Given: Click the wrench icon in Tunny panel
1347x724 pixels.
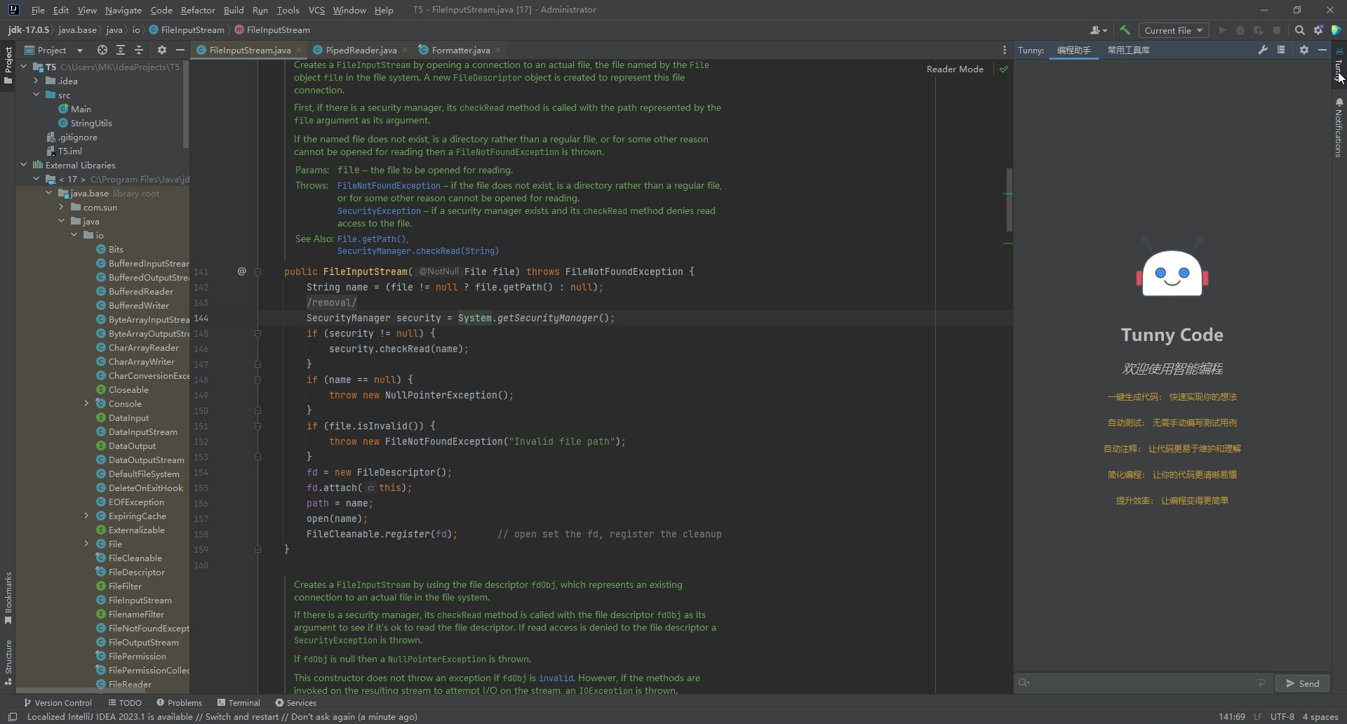Looking at the screenshot, I should pos(1263,50).
